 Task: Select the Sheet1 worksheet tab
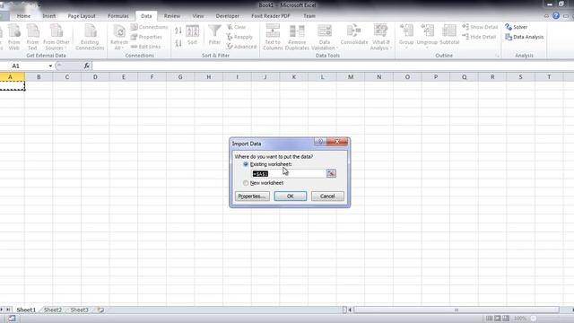click(x=26, y=310)
